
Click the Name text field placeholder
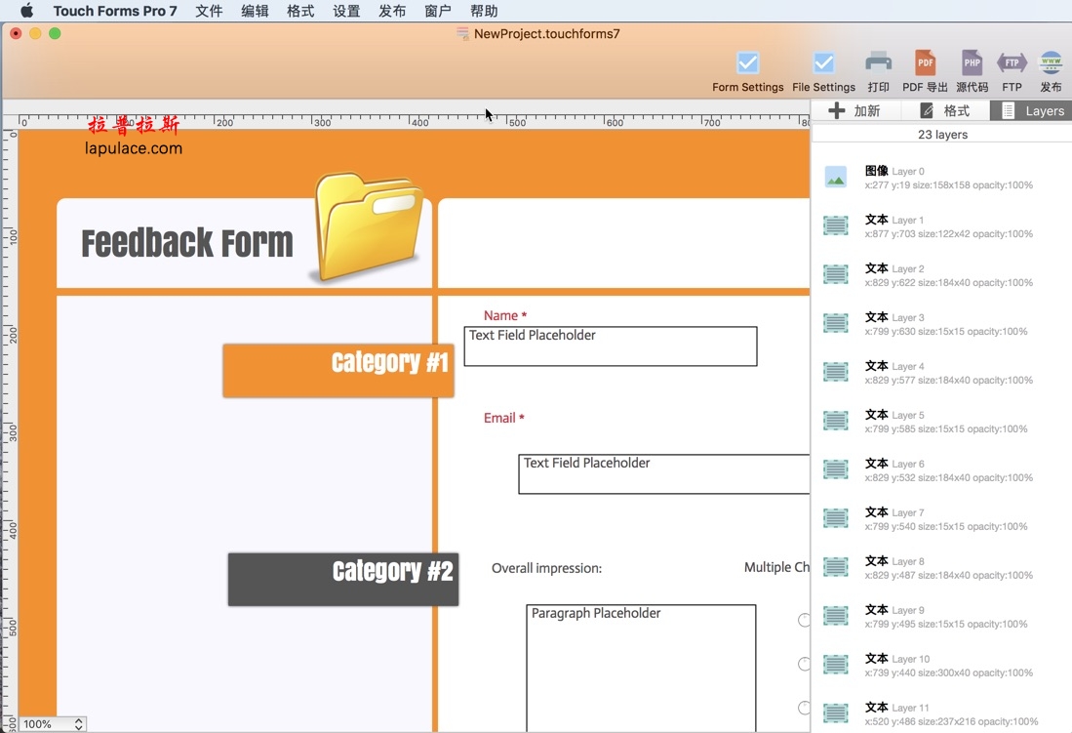tap(611, 346)
